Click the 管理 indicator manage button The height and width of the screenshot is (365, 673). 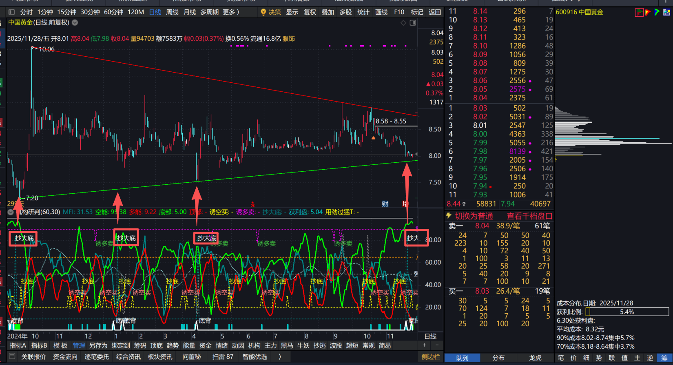point(79,345)
